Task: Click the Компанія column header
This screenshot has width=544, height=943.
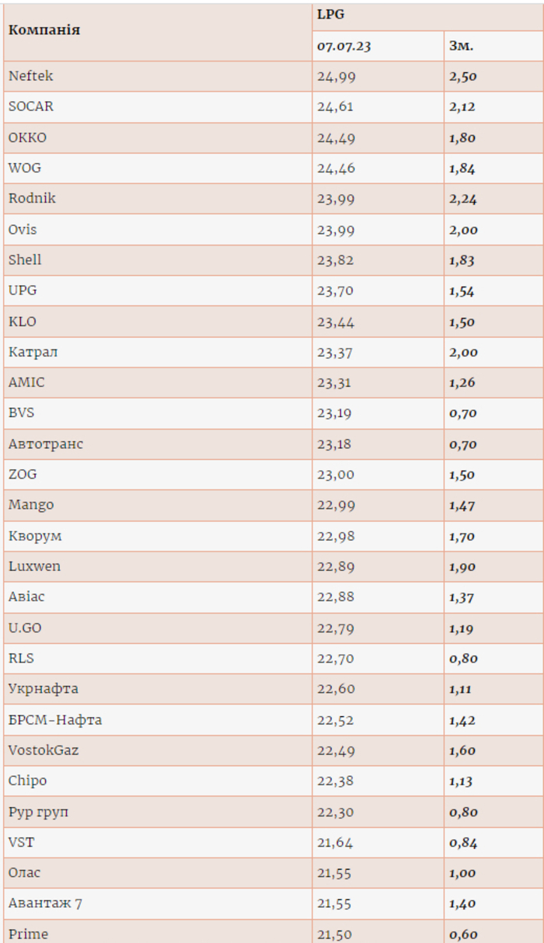Action: [44, 31]
